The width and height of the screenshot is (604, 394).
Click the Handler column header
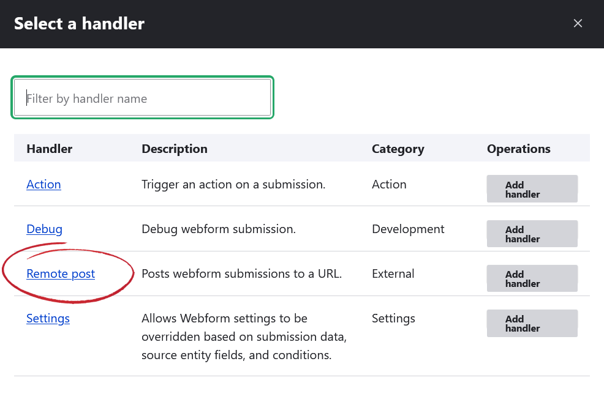click(49, 149)
